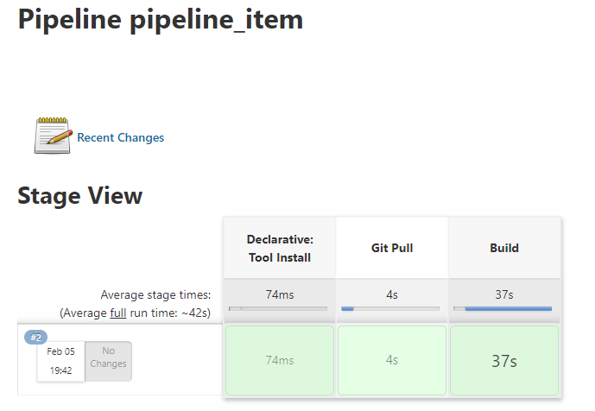Click the Tool Install average time progress bar
The image size is (595, 411).
click(278, 308)
